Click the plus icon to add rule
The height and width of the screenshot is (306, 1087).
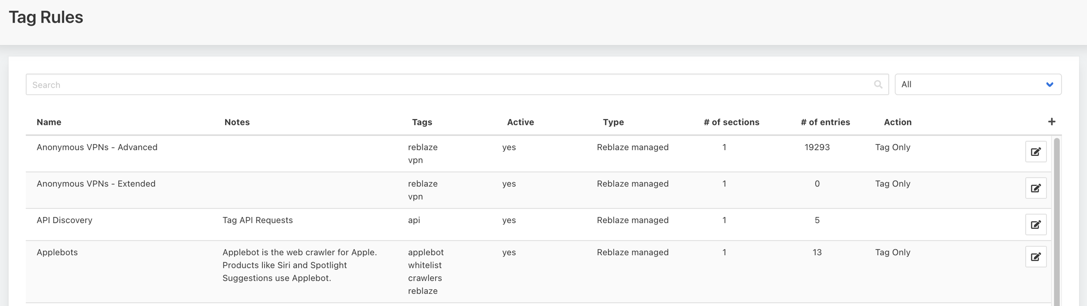coord(1052,122)
